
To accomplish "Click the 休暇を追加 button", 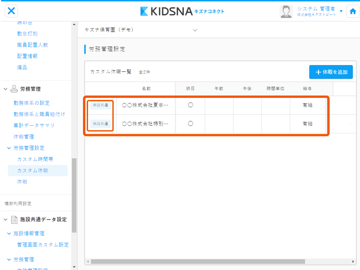I will (x=331, y=72).
